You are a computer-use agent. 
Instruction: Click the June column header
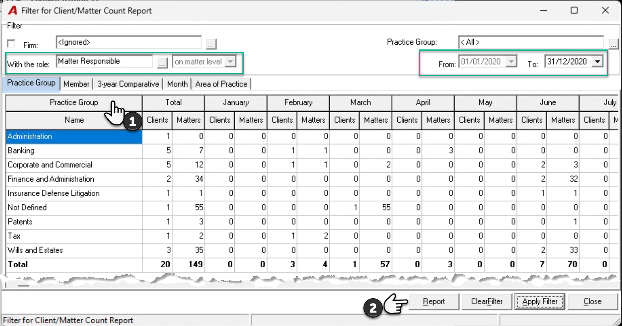pyautogui.click(x=548, y=103)
